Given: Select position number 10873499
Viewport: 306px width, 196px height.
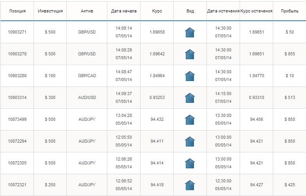Looking at the screenshot, I should tap(17, 119).
